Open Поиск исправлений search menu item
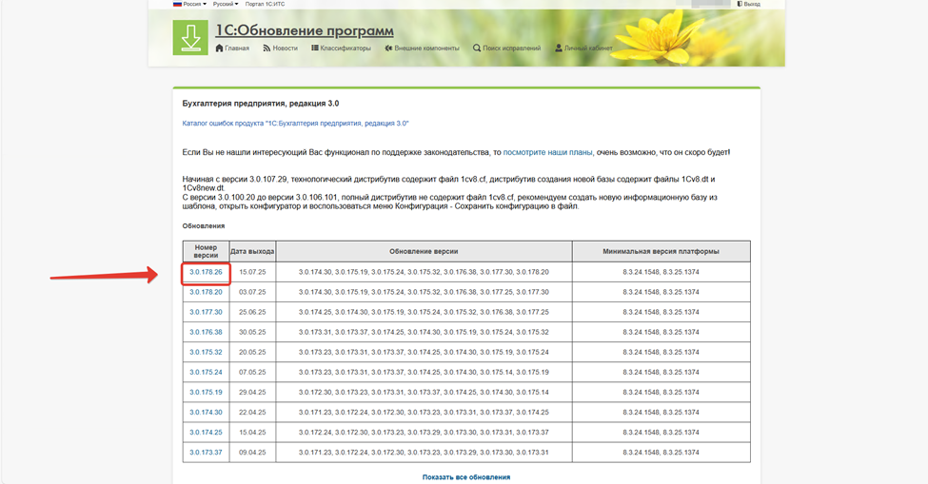 506,48
